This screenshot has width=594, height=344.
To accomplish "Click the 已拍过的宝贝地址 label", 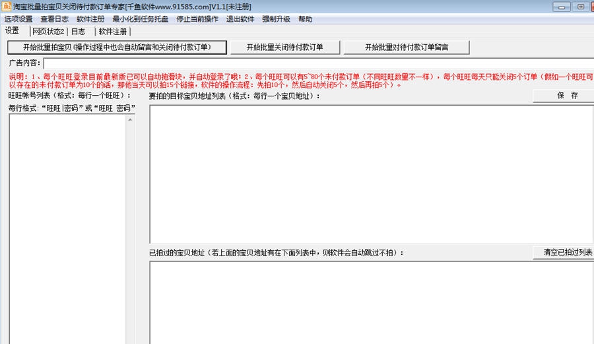I will pos(276,253).
